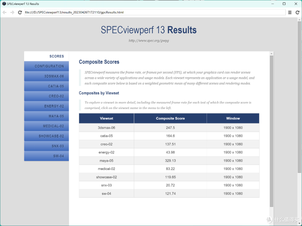This screenshot has height=226, width=302.
Task: Select the 43.98 score cell
Action: 170,152
